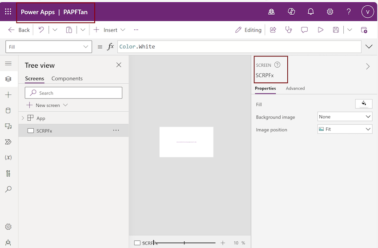Open the Comments icon
The height and width of the screenshot is (248, 378).
click(304, 30)
